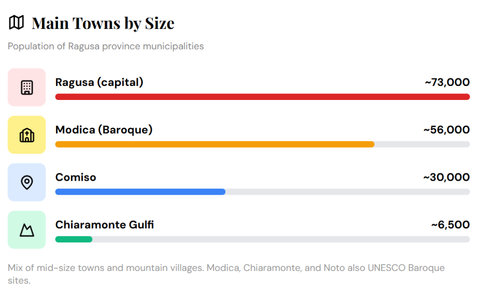Click the ~6,500 population value
Screen dimensions: 479x299
450,225
